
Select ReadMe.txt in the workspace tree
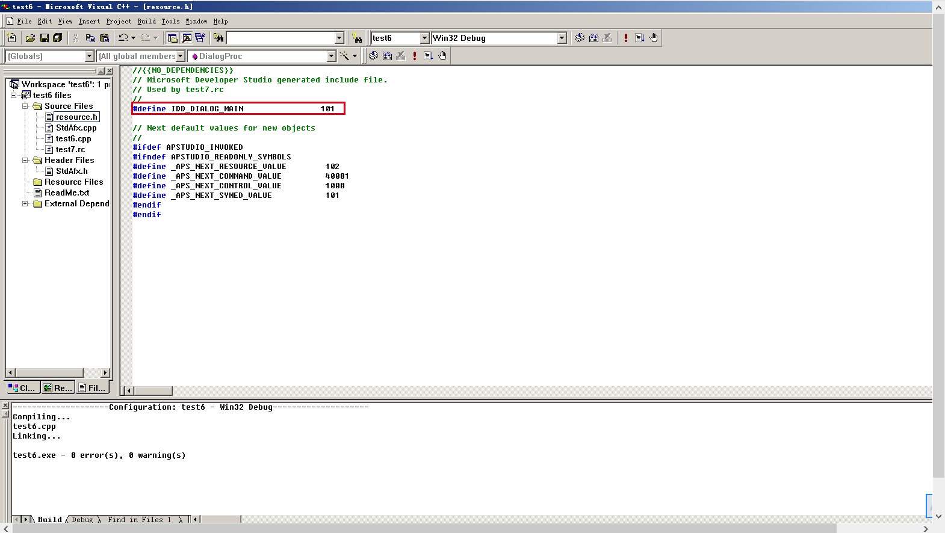(66, 193)
